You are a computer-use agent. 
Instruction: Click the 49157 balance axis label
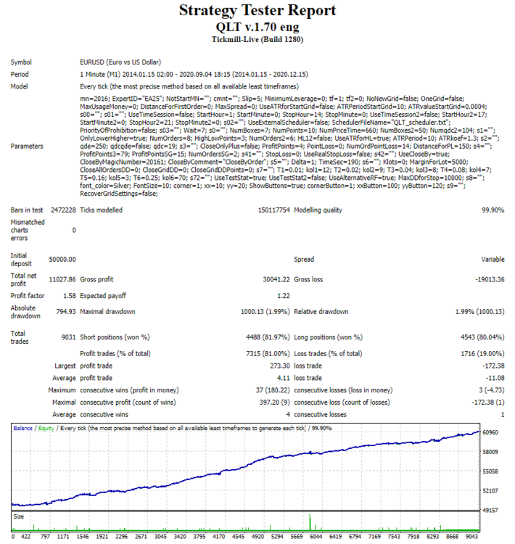tap(490, 510)
